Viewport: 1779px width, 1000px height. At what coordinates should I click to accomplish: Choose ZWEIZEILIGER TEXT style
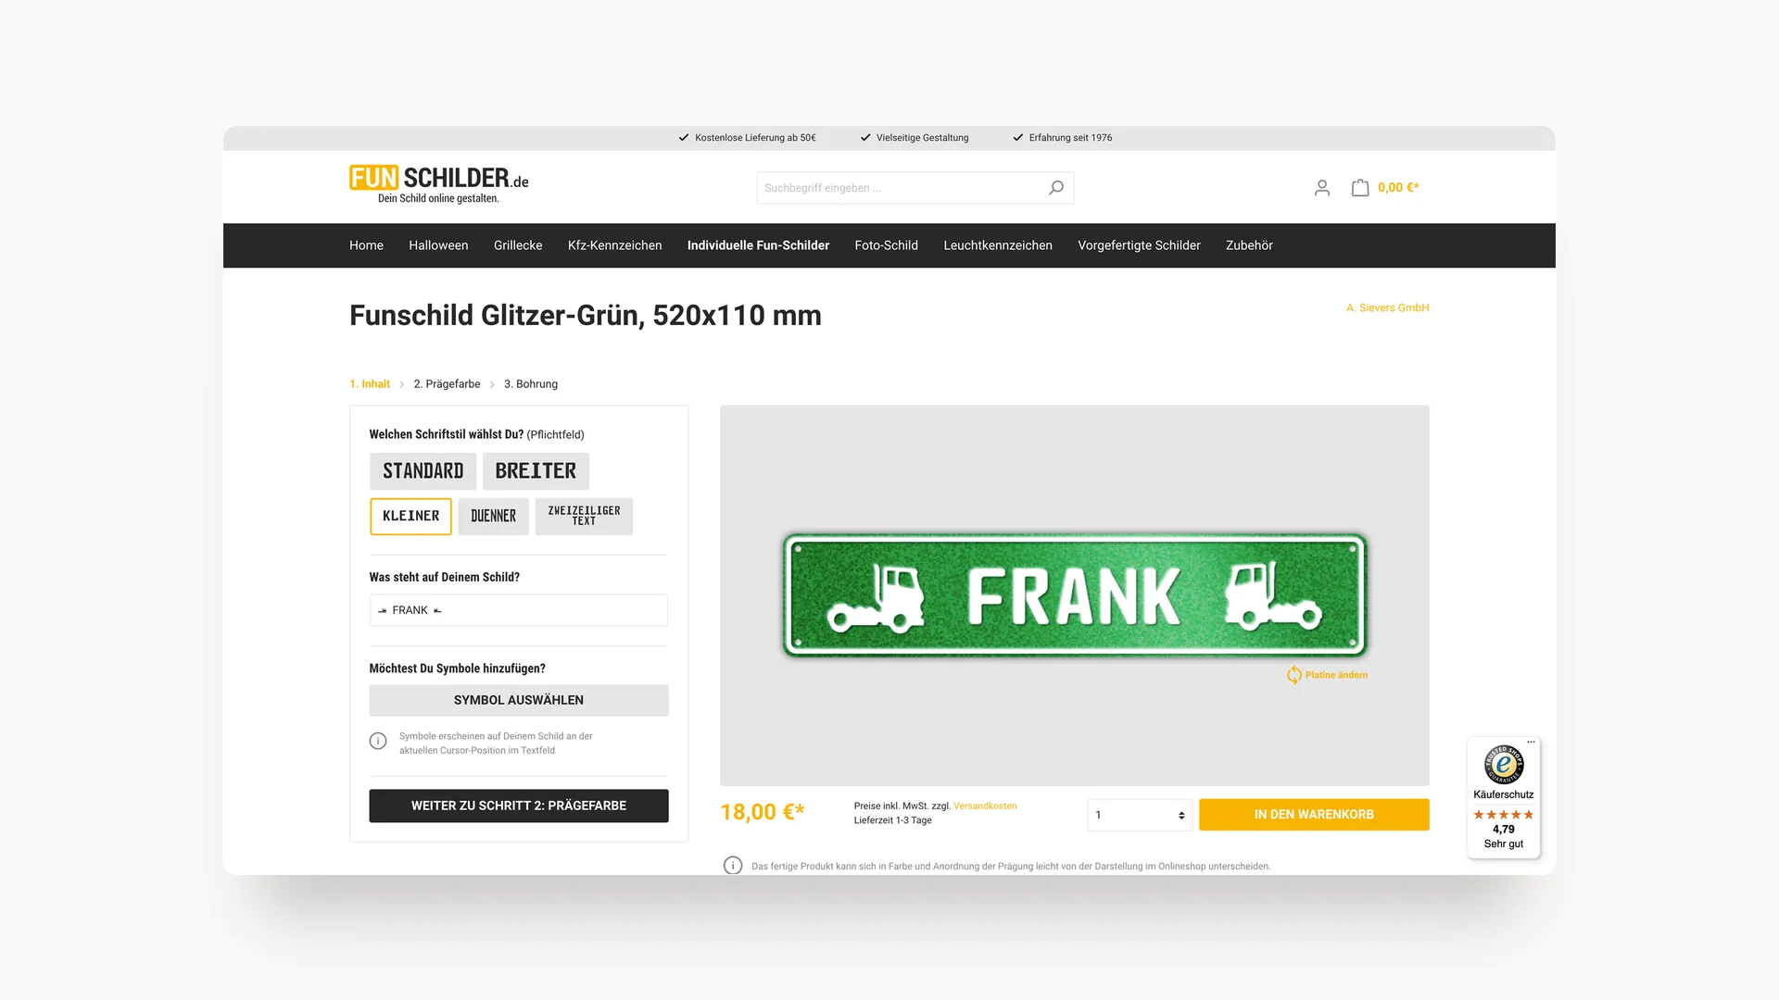583,516
